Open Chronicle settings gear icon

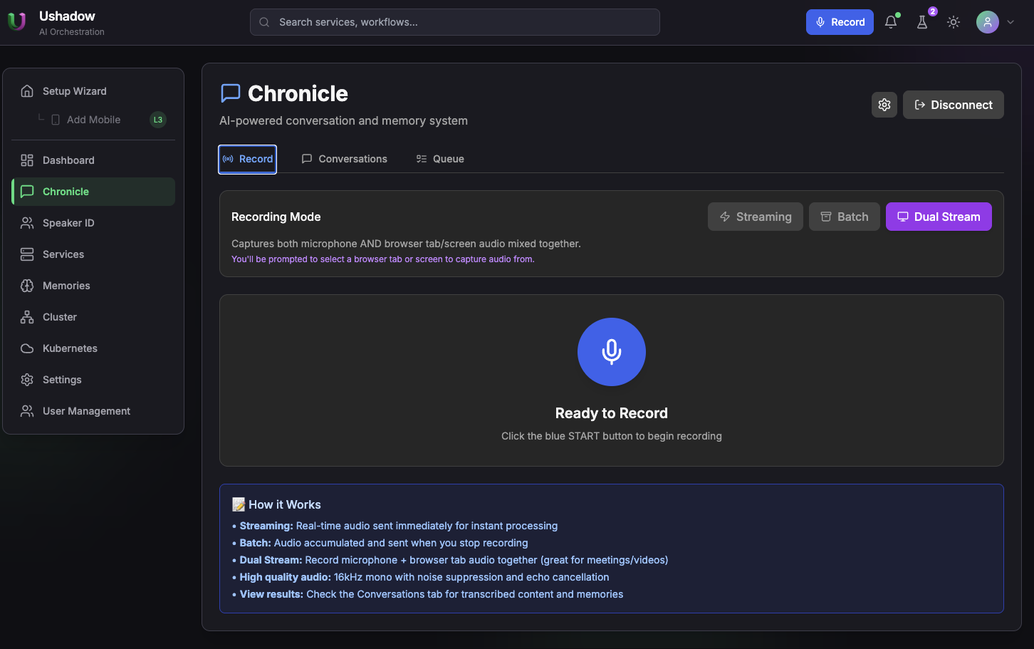[x=884, y=105]
